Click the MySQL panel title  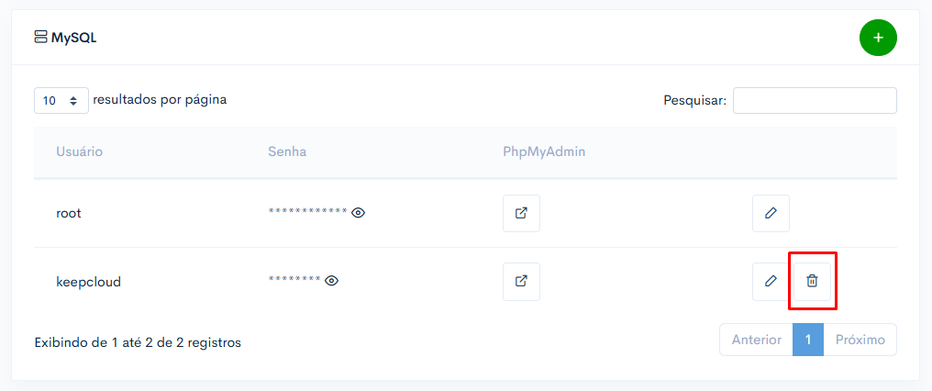[x=73, y=38]
